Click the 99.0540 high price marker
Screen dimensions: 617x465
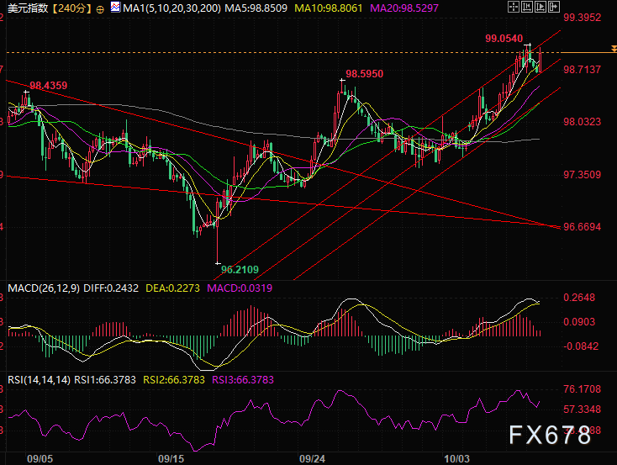504,39
